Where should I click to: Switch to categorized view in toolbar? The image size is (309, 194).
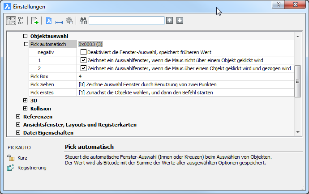pyautogui.click(x=11, y=21)
